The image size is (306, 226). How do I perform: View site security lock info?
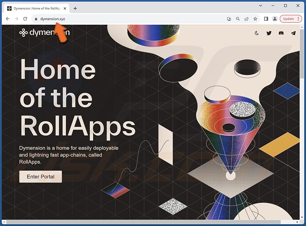pyautogui.click(x=36, y=19)
